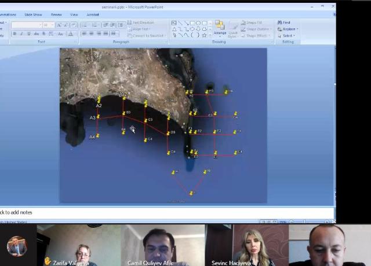Select Sevinc Haciyeva's video thumbnail

pos(246,245)
